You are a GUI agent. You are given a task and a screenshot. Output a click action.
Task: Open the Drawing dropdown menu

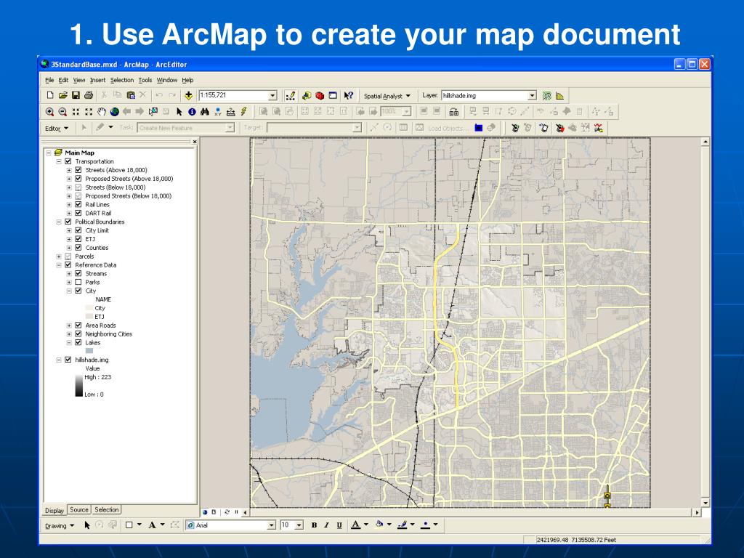[x=60, y=525]
